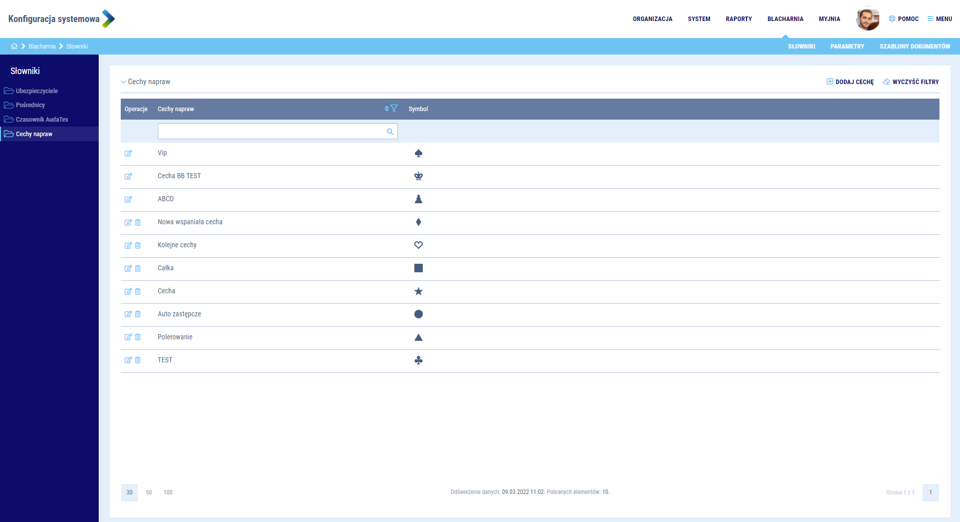The height and width of the screenshot is (522, 960).
Task: Open the Parametry tab
Action: click(x=847, y=47)
